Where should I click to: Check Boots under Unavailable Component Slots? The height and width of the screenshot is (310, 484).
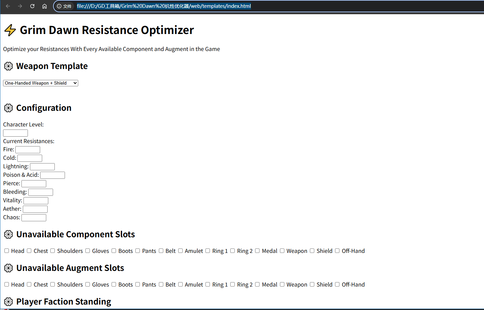coord(114,251)
